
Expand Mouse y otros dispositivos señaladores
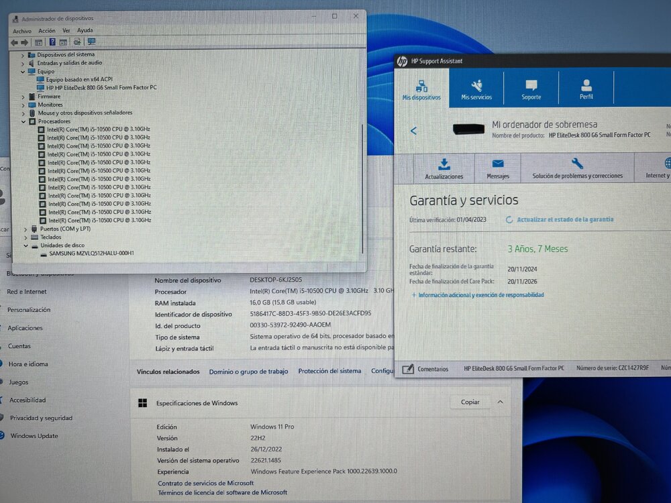pos(23,113)
